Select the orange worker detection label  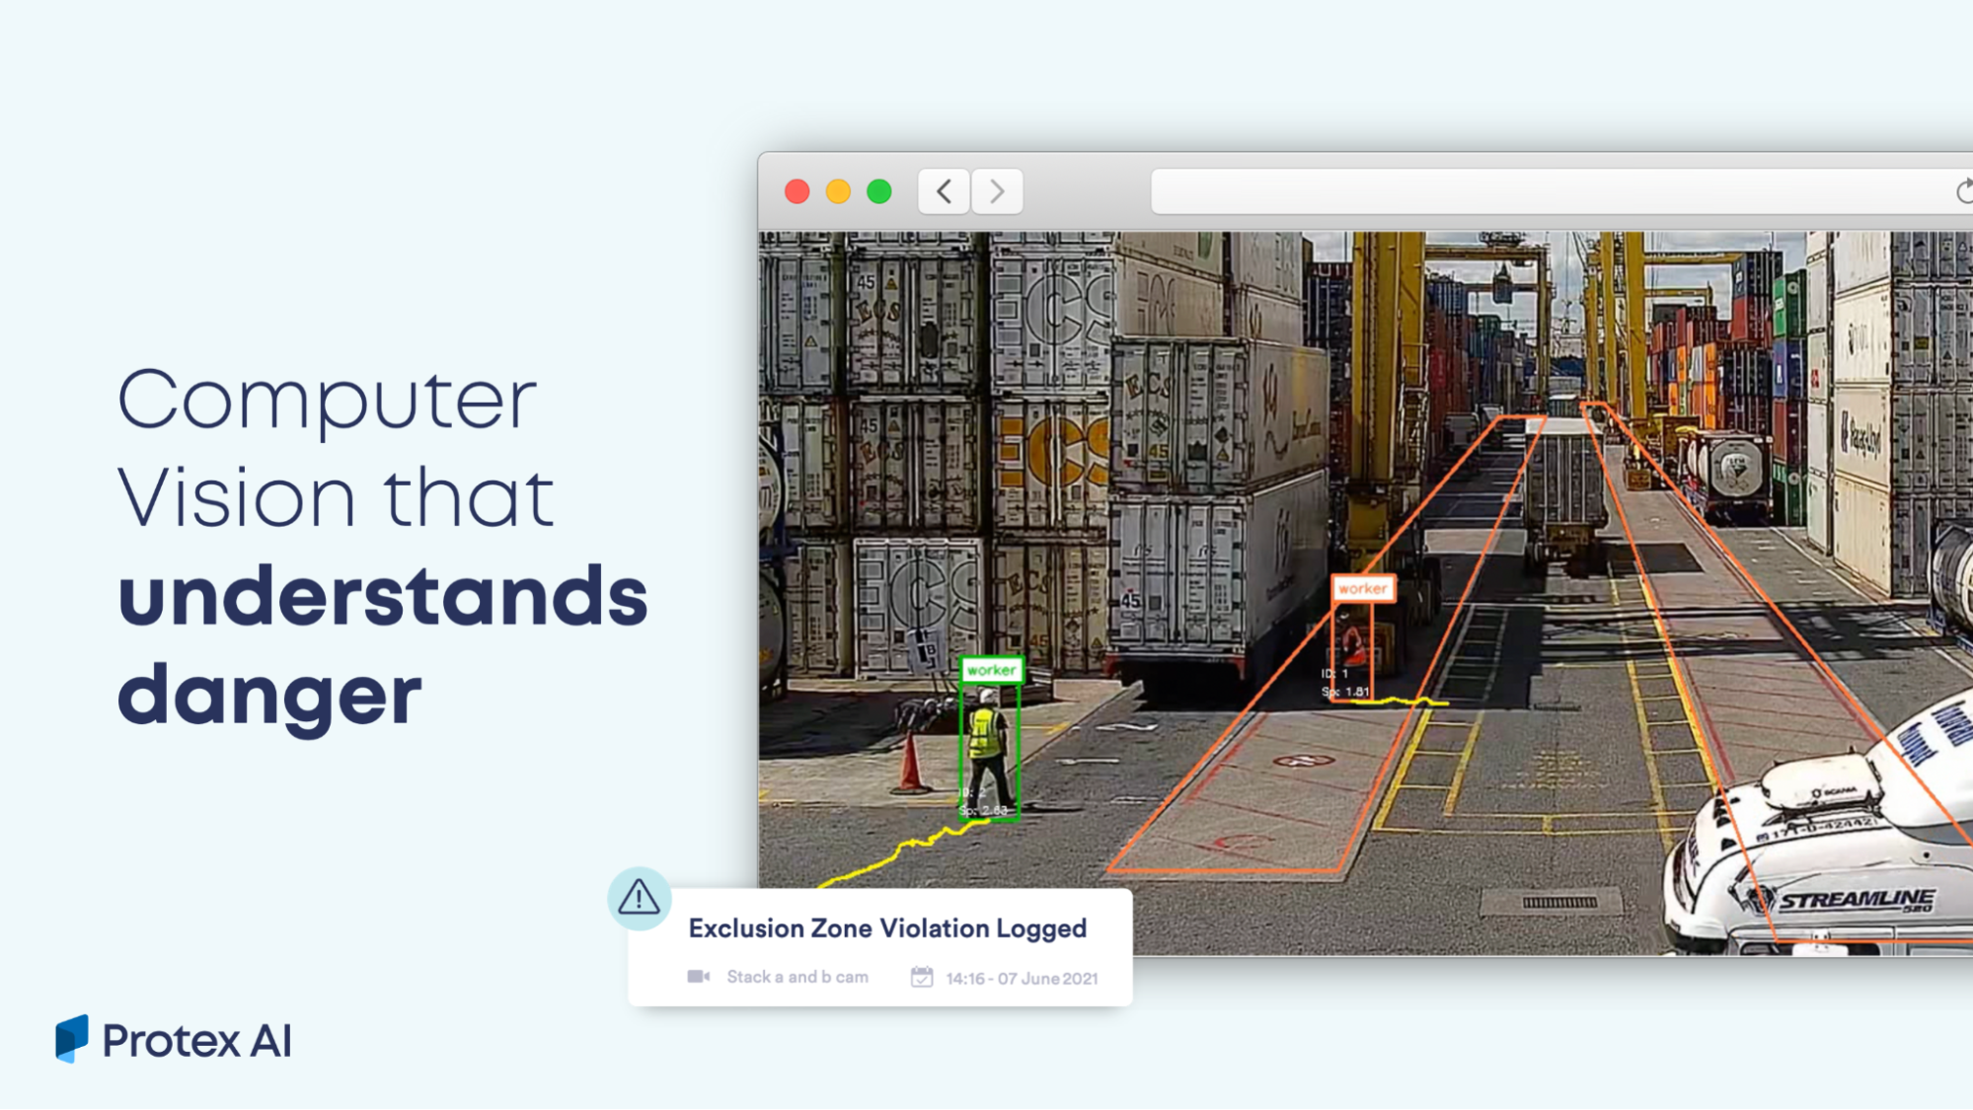click(x=1362, y=588)
